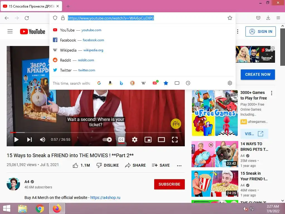Select the Reddit suggestion reddit.com
This screenshot has height=214, width=285.
(x=142, y=60)
